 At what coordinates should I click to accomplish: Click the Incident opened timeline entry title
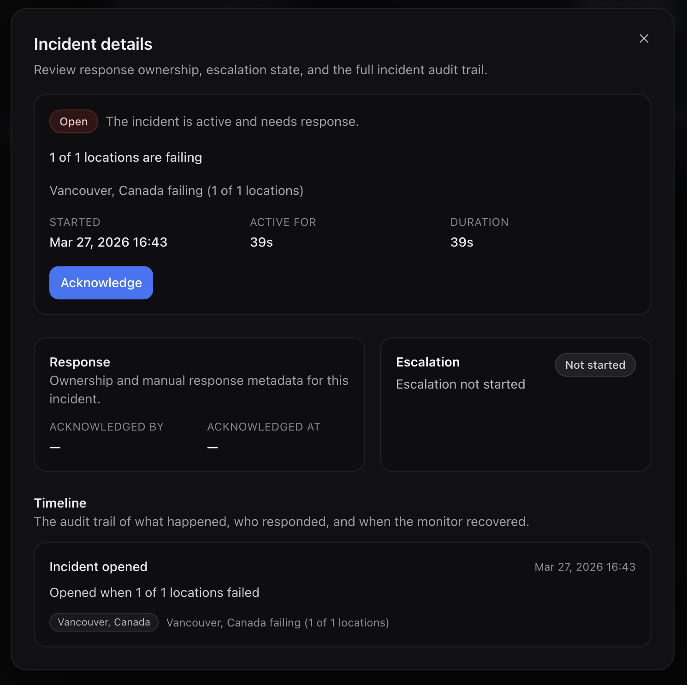pyautogui.click(x=98, y=567)
